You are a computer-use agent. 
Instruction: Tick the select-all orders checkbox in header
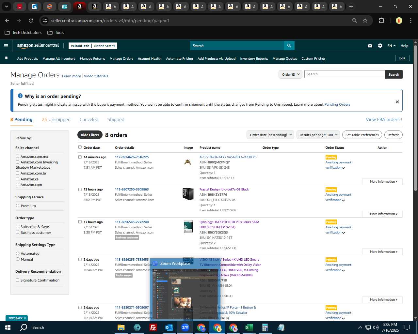(80, 147)
